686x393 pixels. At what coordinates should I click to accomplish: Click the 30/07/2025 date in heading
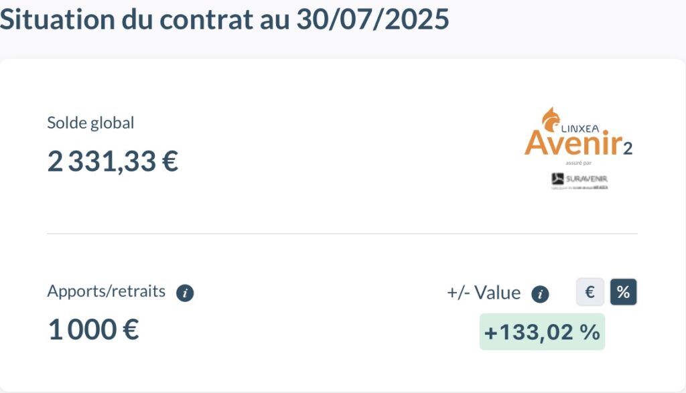click(x=372, y=19)
